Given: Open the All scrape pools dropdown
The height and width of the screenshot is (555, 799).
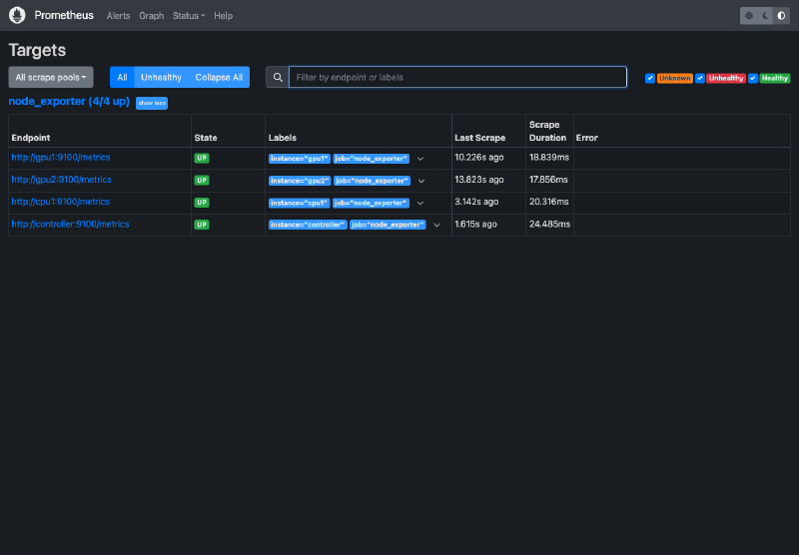Looking at the screenshot, I should point(51,78).
